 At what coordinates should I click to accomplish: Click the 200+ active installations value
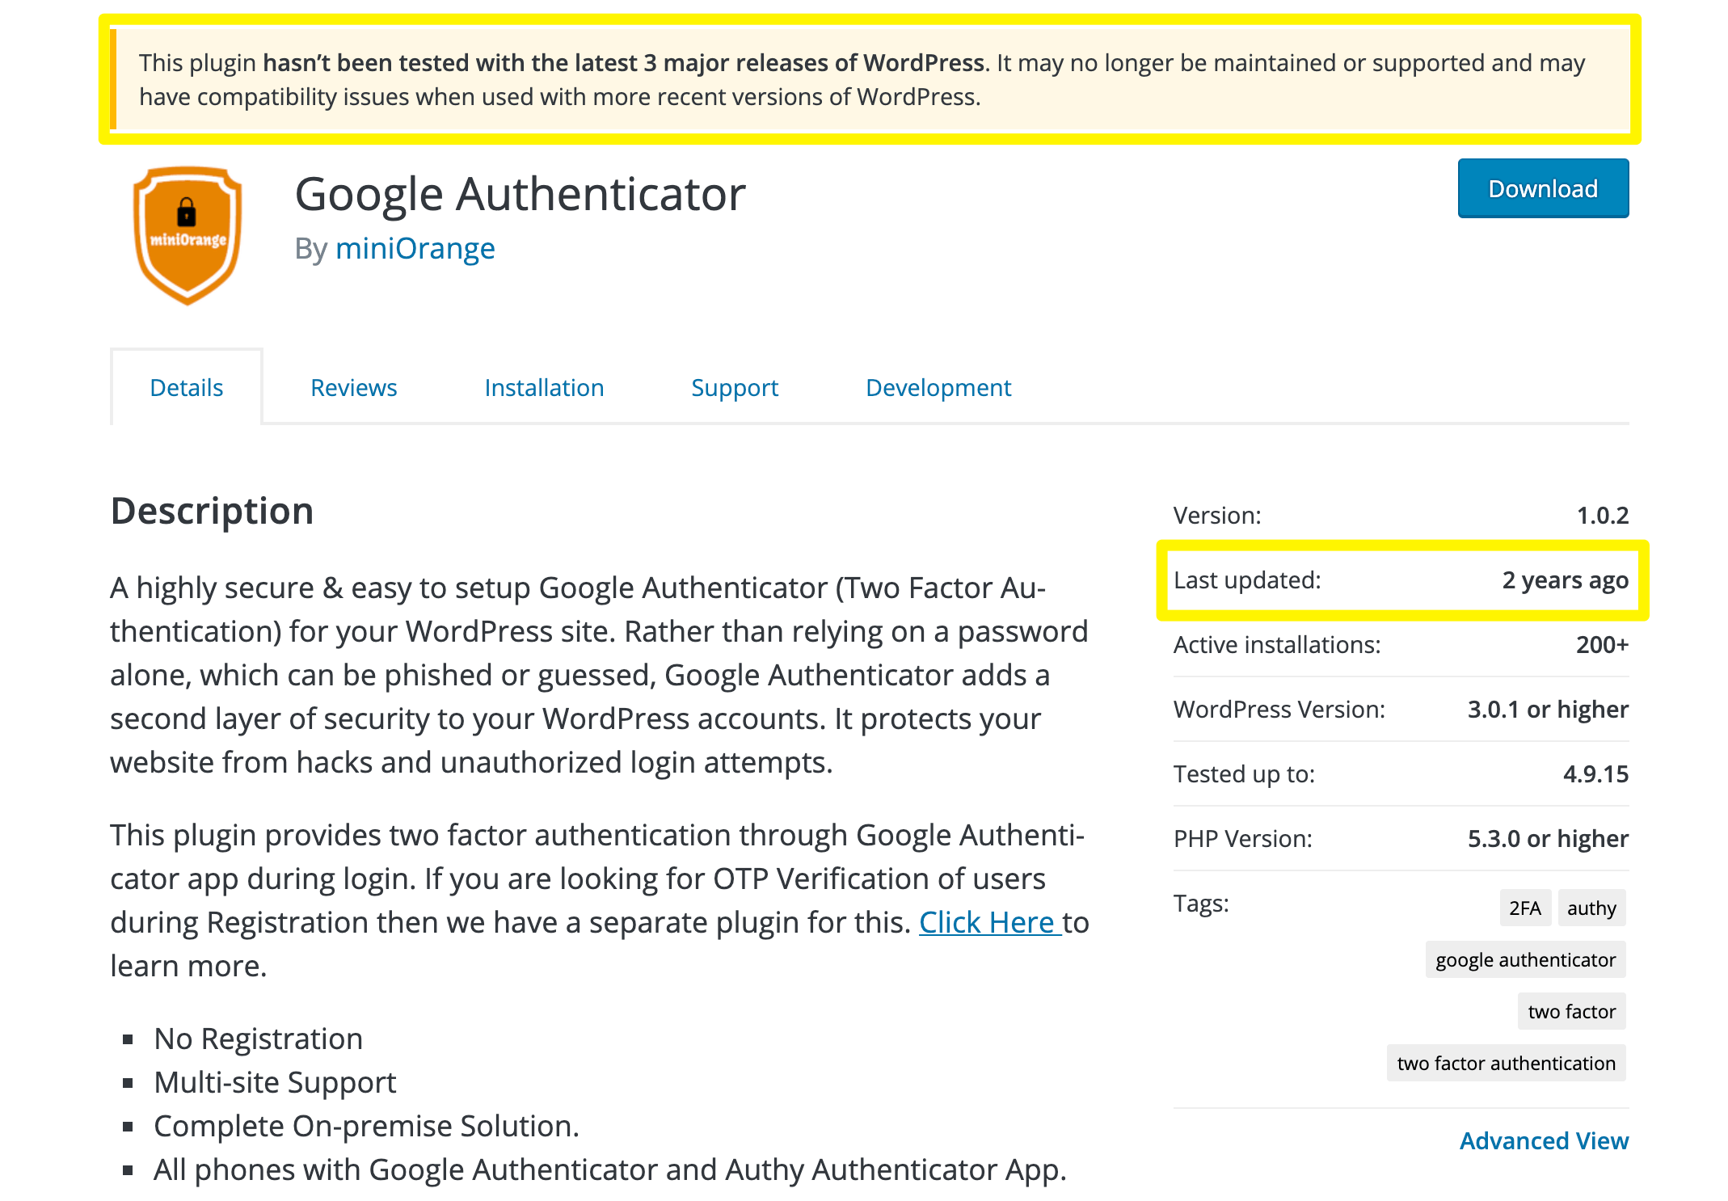(x=1602, y=644)
